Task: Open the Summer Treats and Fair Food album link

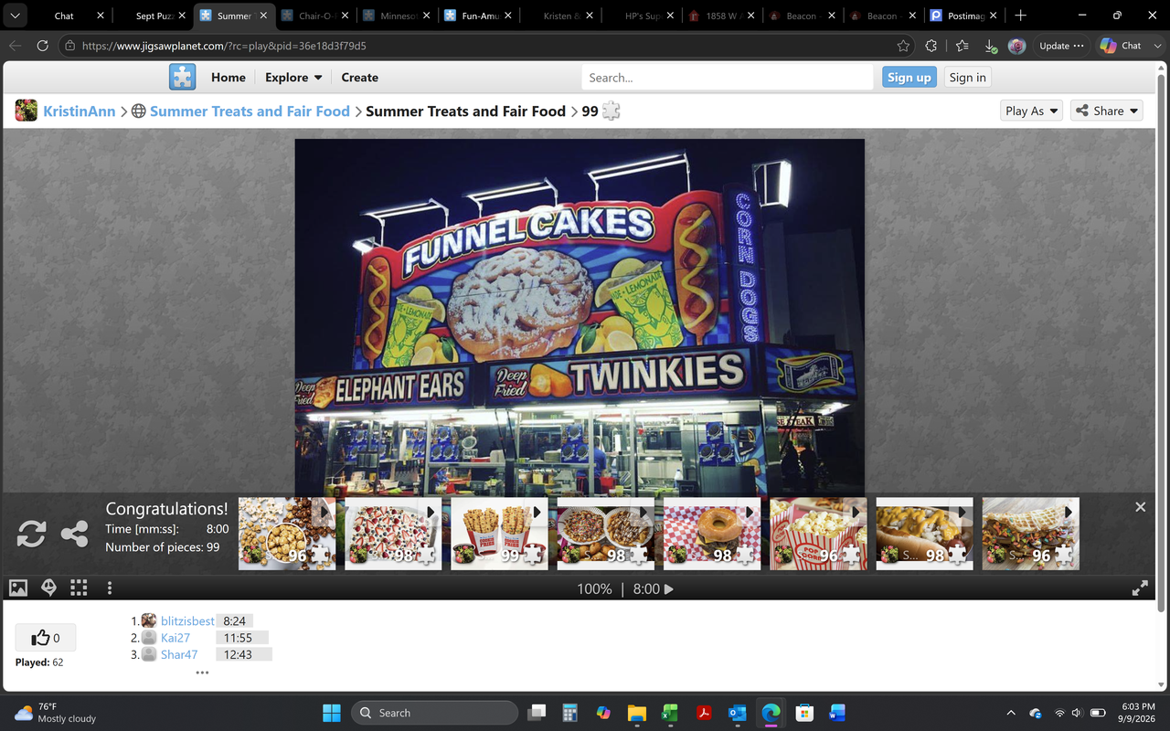Action: (250, 111)
